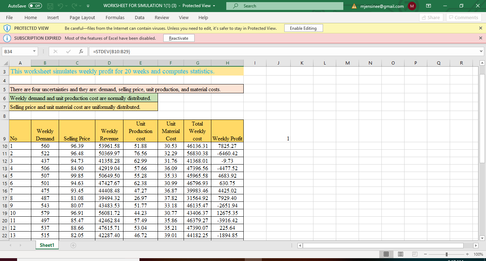
Task: Click the Name Box showing B34
Action: coord(17,51)
